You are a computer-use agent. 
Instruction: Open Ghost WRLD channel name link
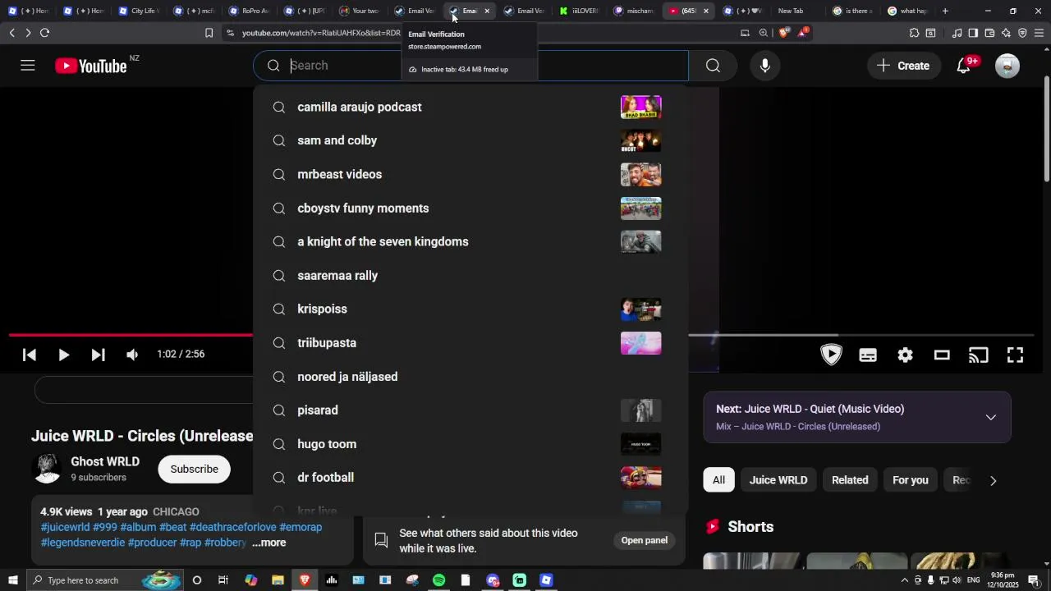pyautogui.click(x=105, y=461)
